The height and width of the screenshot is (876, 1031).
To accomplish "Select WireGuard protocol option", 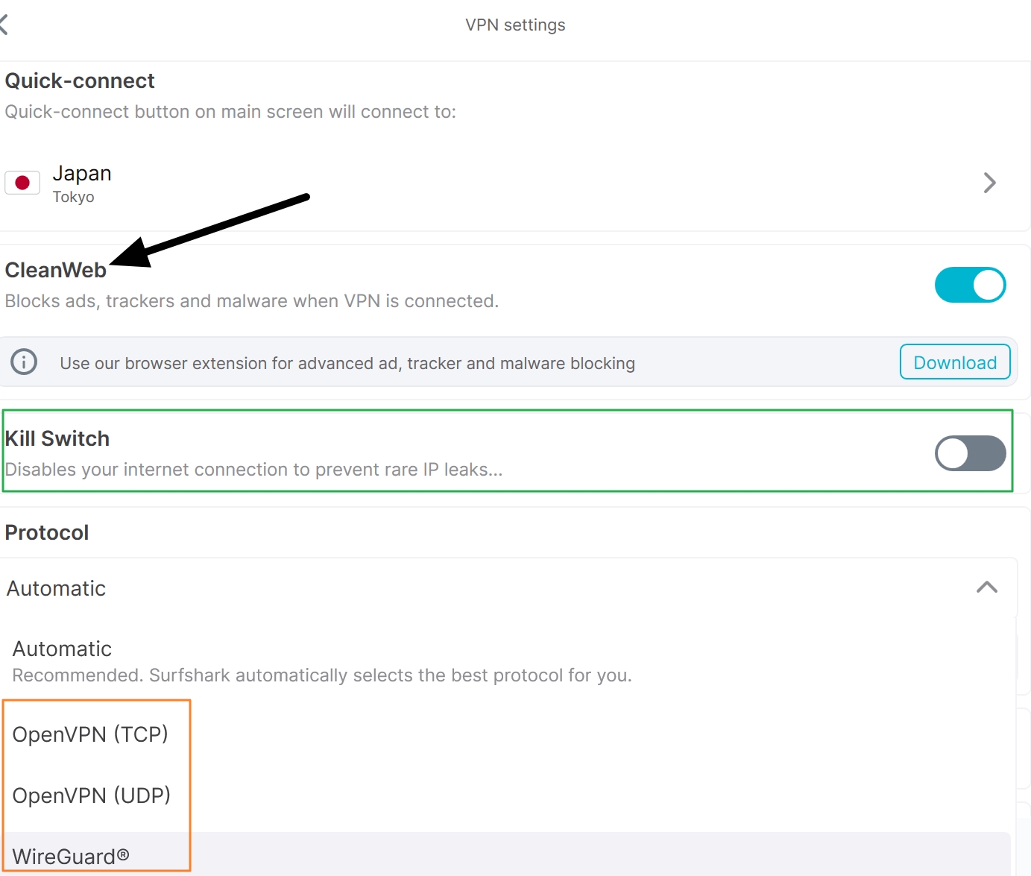I will pyautogui.click(x=71, y=857).
